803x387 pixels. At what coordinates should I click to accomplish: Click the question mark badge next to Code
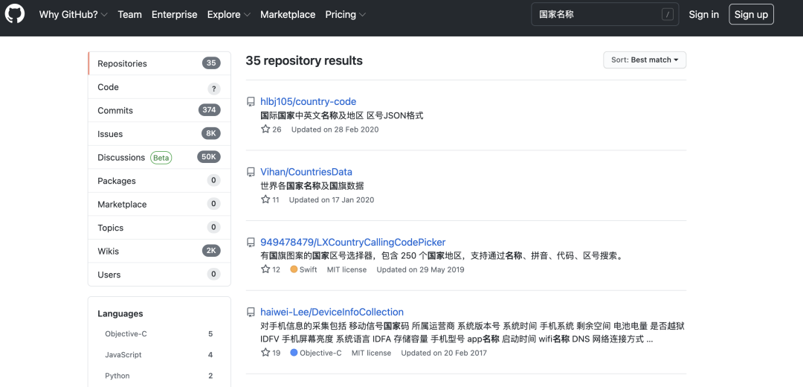point(214,88)
